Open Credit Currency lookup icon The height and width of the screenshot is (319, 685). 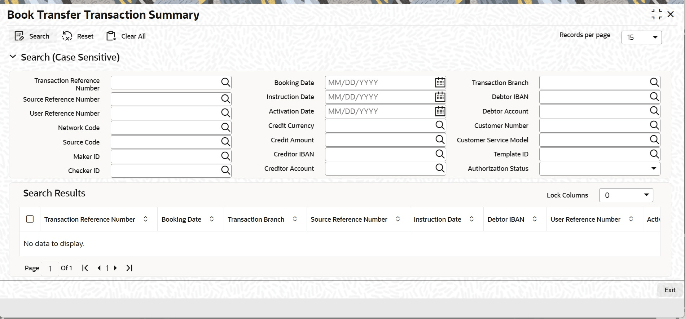(440, 125)
